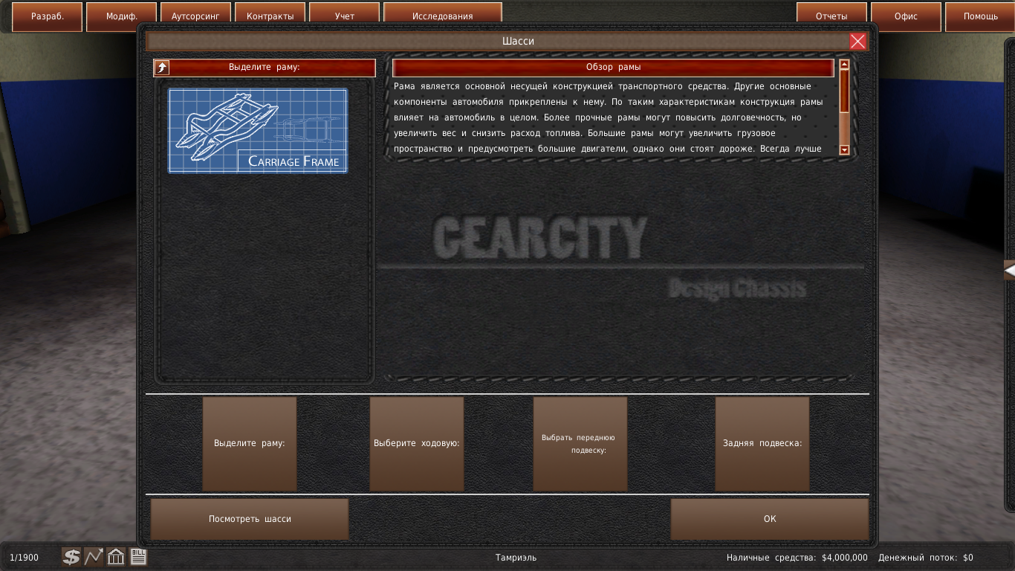Click the Выделите раму step button
1015x571 pixels.
pos(250,444)
